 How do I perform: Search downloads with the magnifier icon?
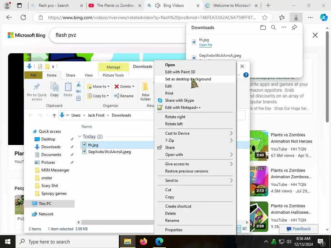(273, 27)
